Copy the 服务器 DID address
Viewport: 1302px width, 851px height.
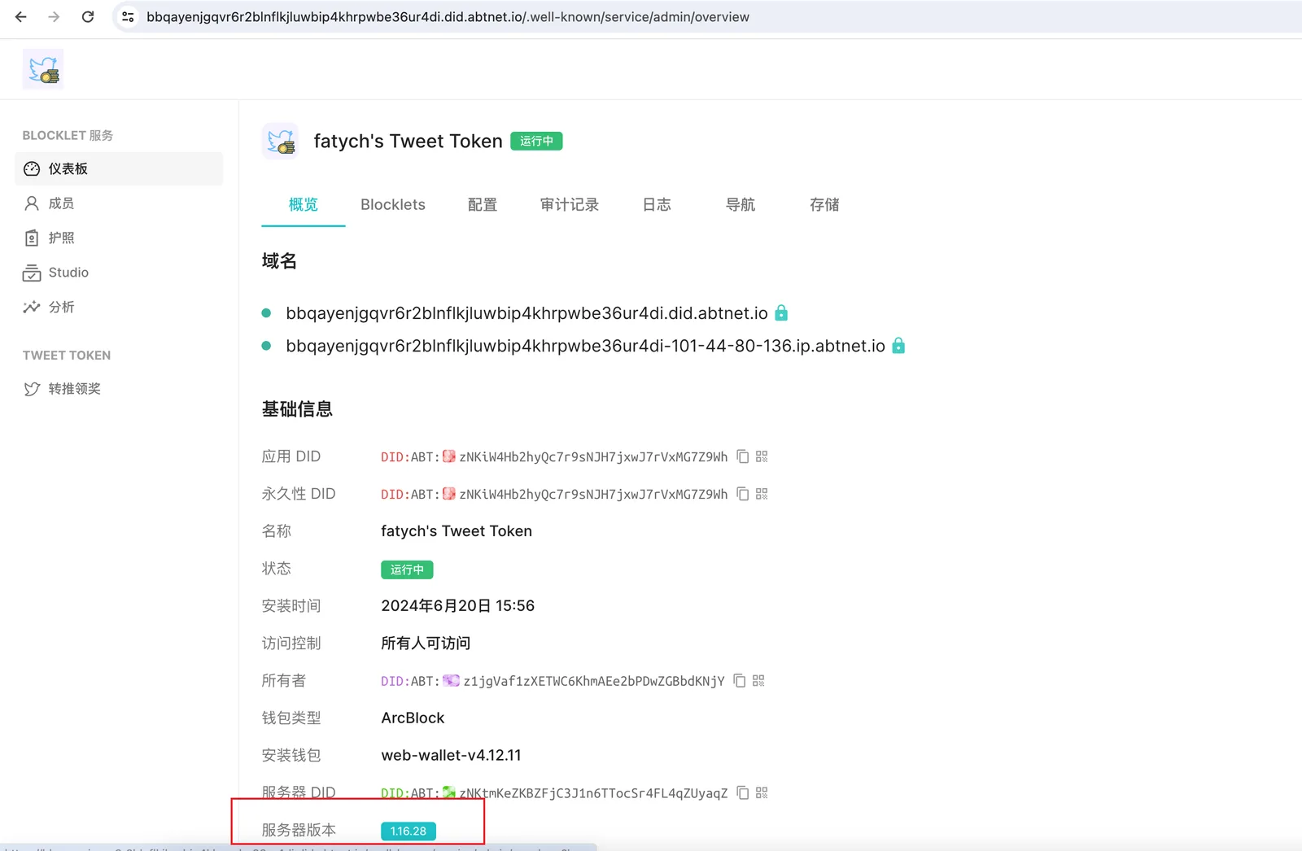[x=743, y=792]
